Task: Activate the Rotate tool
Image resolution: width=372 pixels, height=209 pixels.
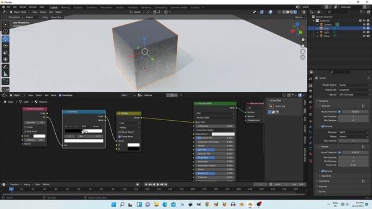Action: click(5, 46)
